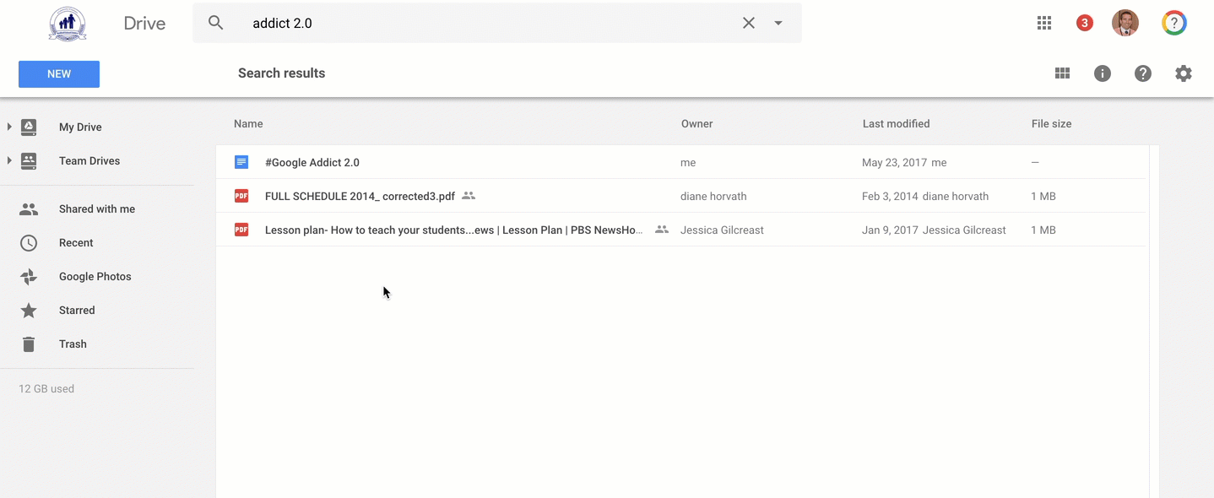The height and width of the screenshot is (498, 1214).
Task: Expand the My Drive tree
Action: [9, 127]
